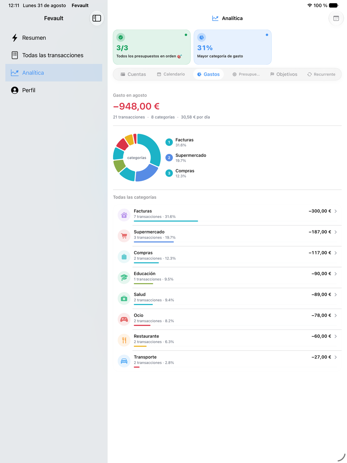Click the Facturas house icon
This screenshot has height=463, width=347.
[124, 215]
